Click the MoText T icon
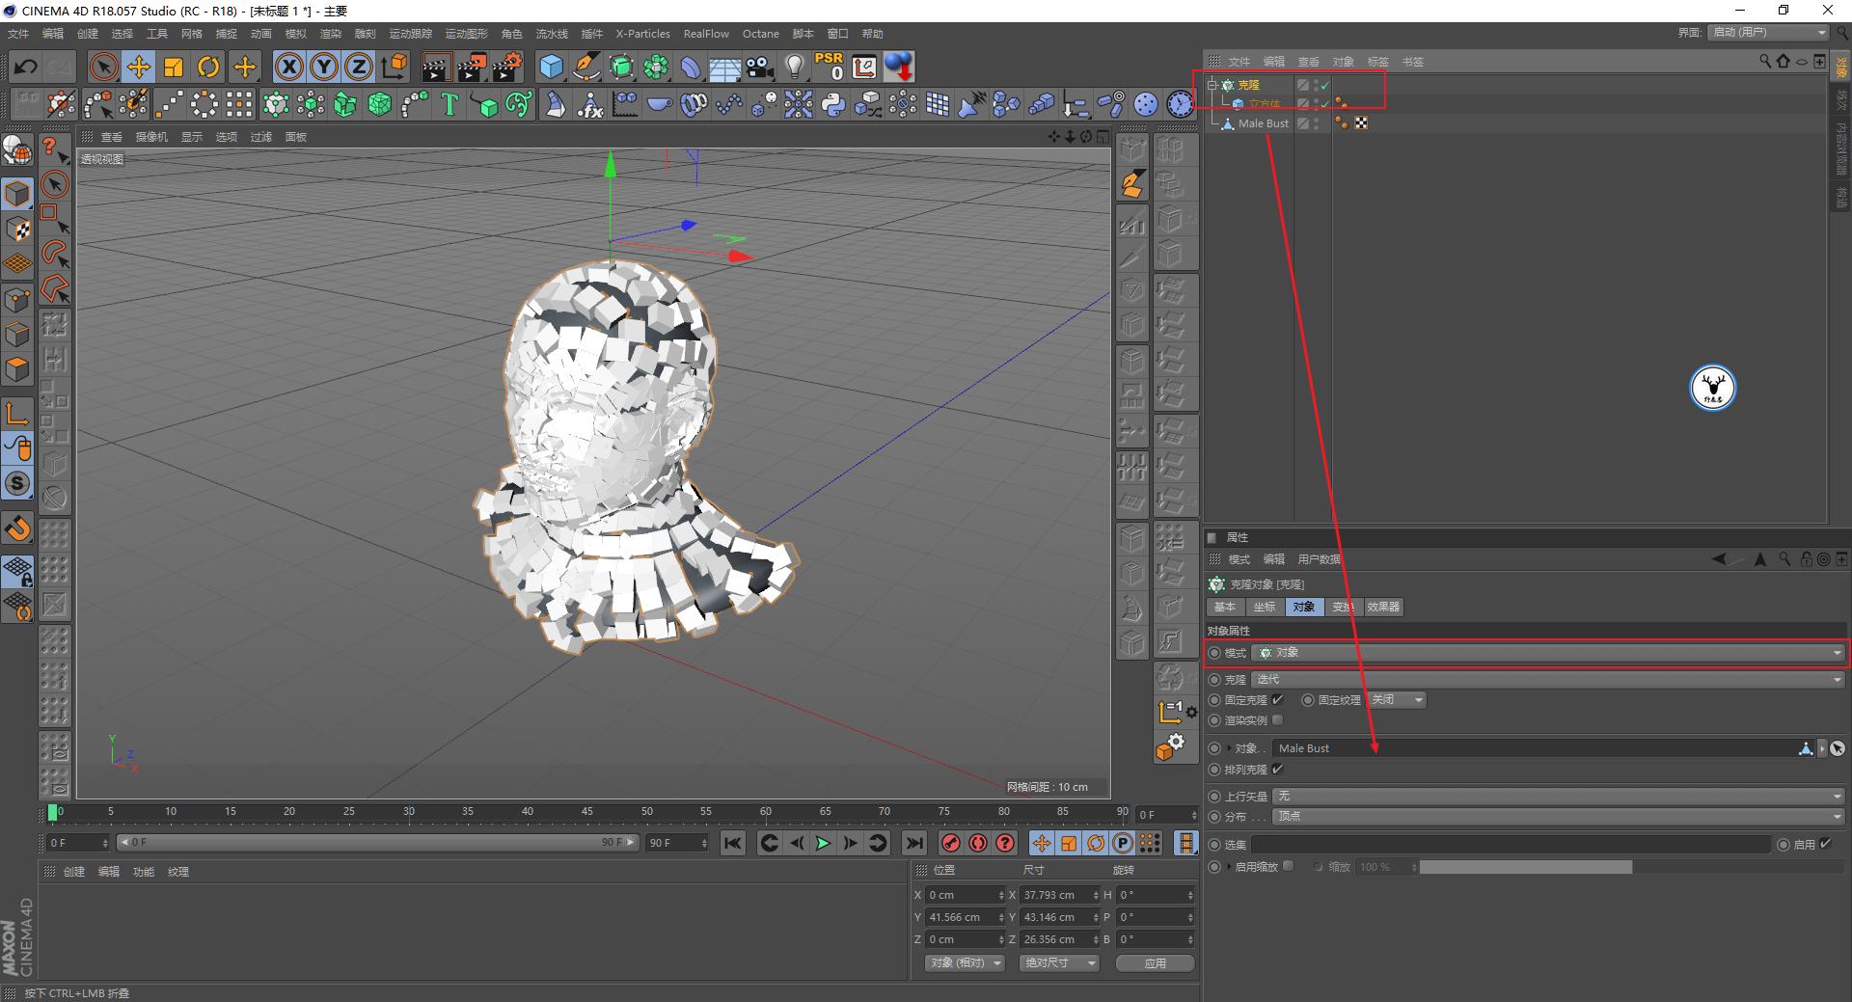1852x1002 pixels. 449,104
